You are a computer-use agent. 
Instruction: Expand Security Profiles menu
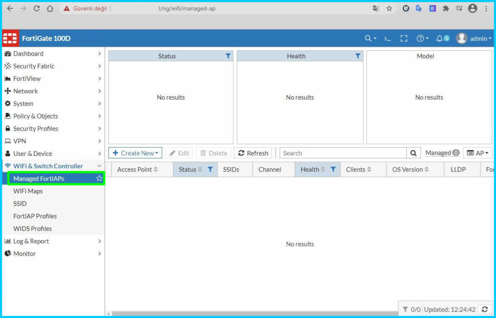[x=53, y=129]
